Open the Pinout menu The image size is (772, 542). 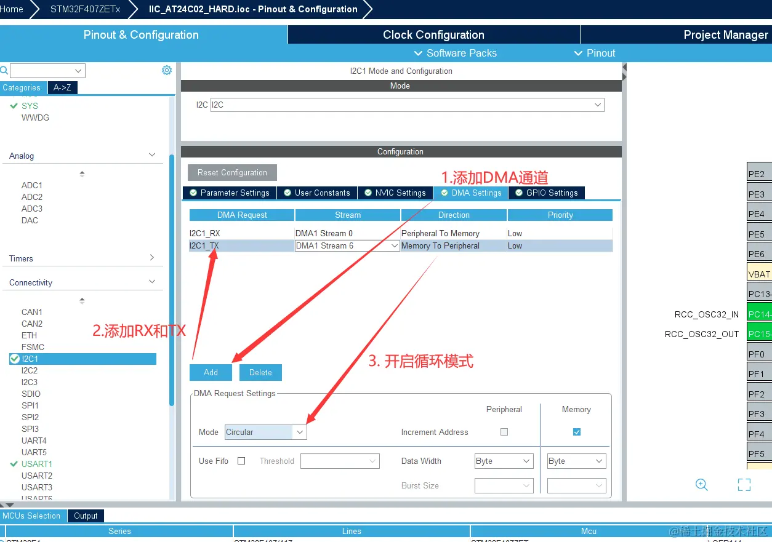[594, 53]
